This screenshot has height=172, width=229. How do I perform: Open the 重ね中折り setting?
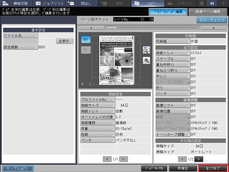tap(173, 65)
